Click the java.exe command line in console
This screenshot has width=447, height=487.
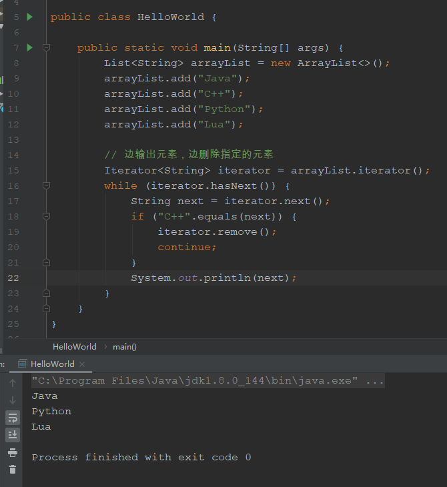pyautogui.click(x=207, y=381)
